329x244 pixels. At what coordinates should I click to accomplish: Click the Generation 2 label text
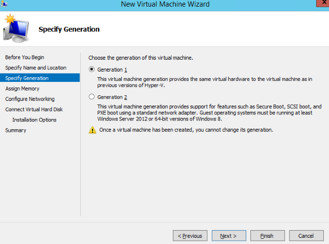point(112,97)
